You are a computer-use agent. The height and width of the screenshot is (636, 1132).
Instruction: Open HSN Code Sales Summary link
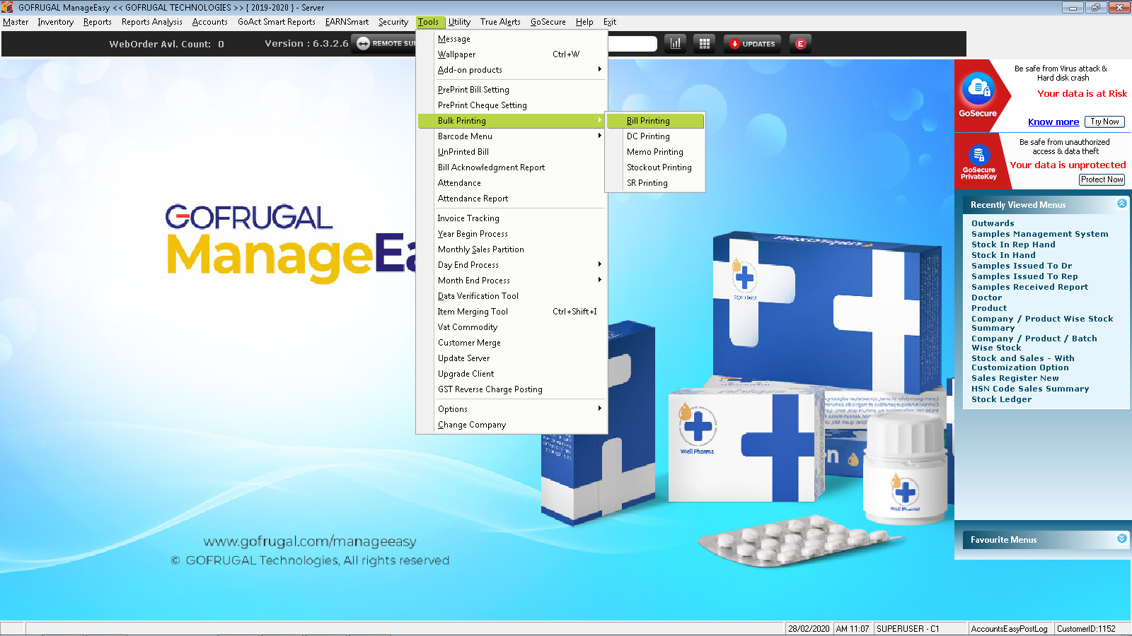[x=1030, y=389]
